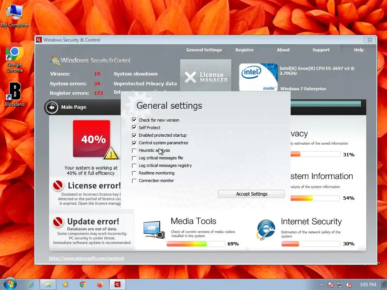Screen dimensions: 387x290
Task: Click the Main Page back arrow icon
Action: 52,108
